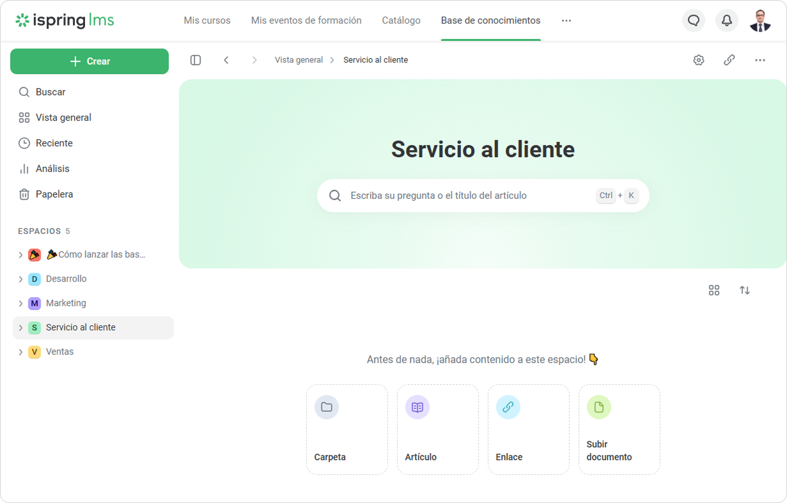Expand the Marketing space tree

click(x=20, y=304)
